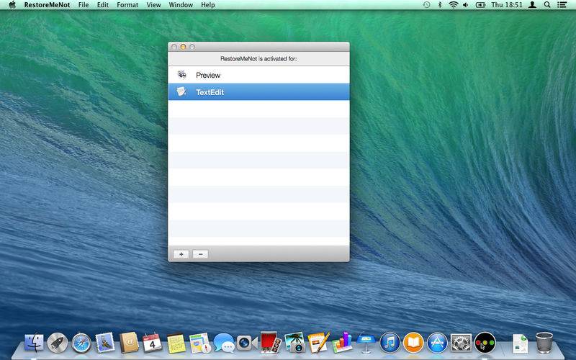This screenshot has height=360, width=576.
Task: Select the Preview row in the list
Action: (258, 75)
